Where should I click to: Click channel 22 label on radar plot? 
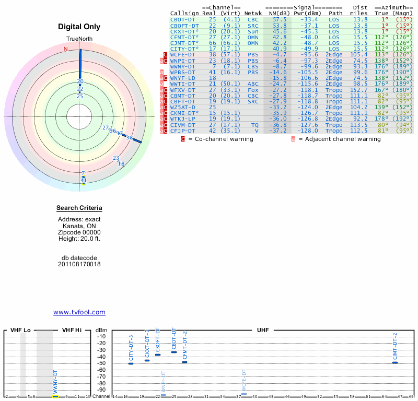pyautogui.click(x=80, y=89)
